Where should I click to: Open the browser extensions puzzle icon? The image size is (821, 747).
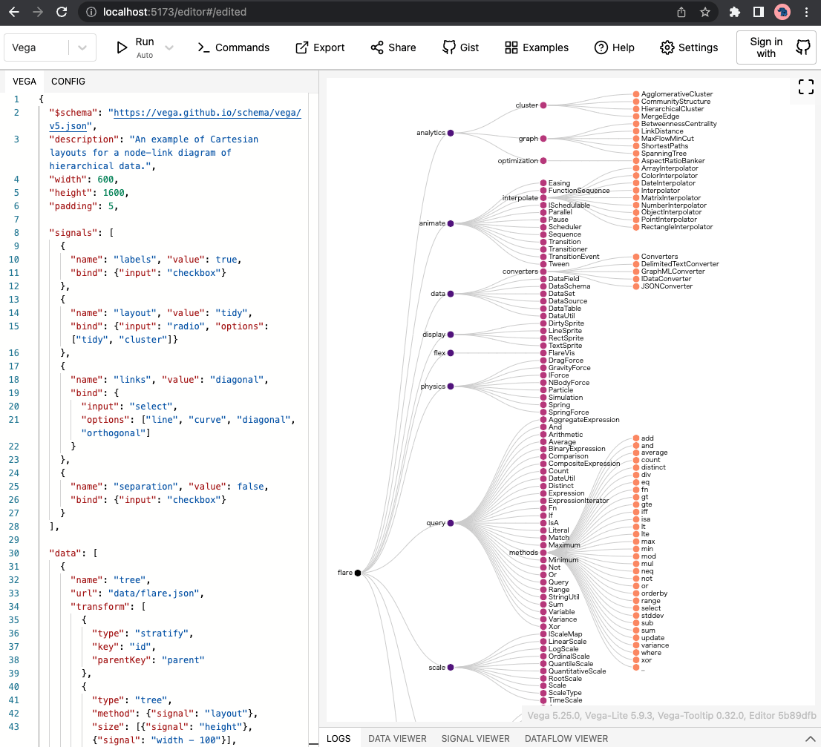point(735,12)
